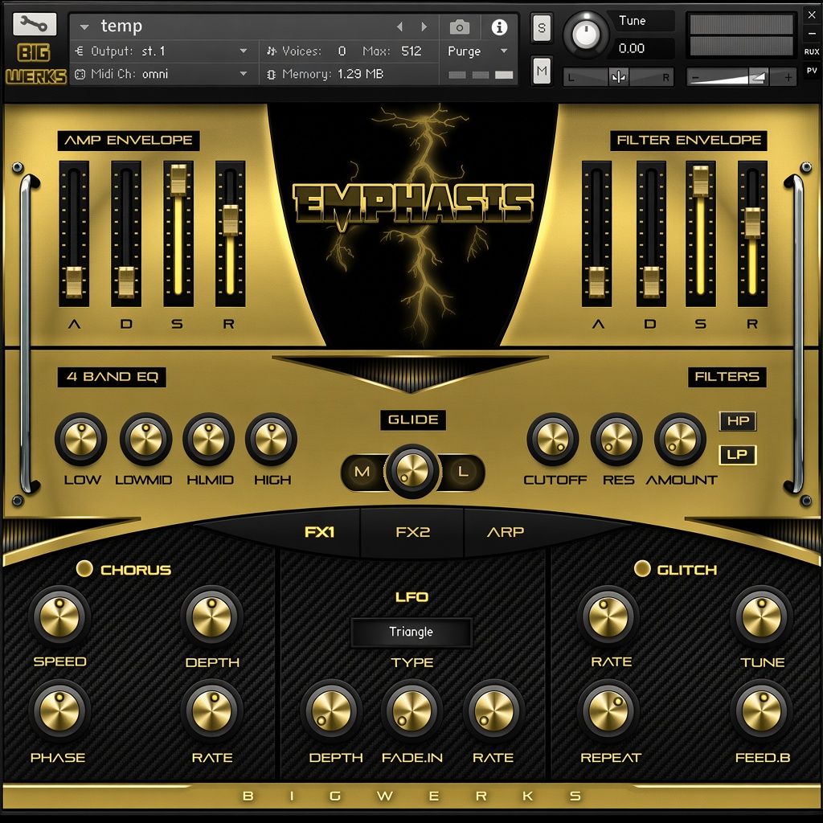Switch to the FX1 tab
The width and height of the screenshot is (823, 823).
[x=320, y=532]
